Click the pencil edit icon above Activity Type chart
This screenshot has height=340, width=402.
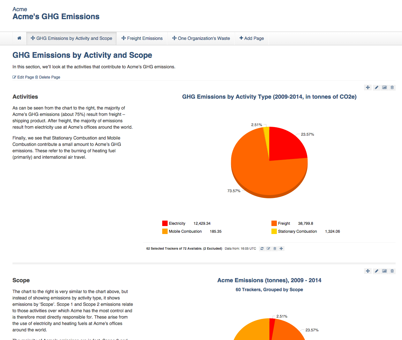(x=376, y=87)
